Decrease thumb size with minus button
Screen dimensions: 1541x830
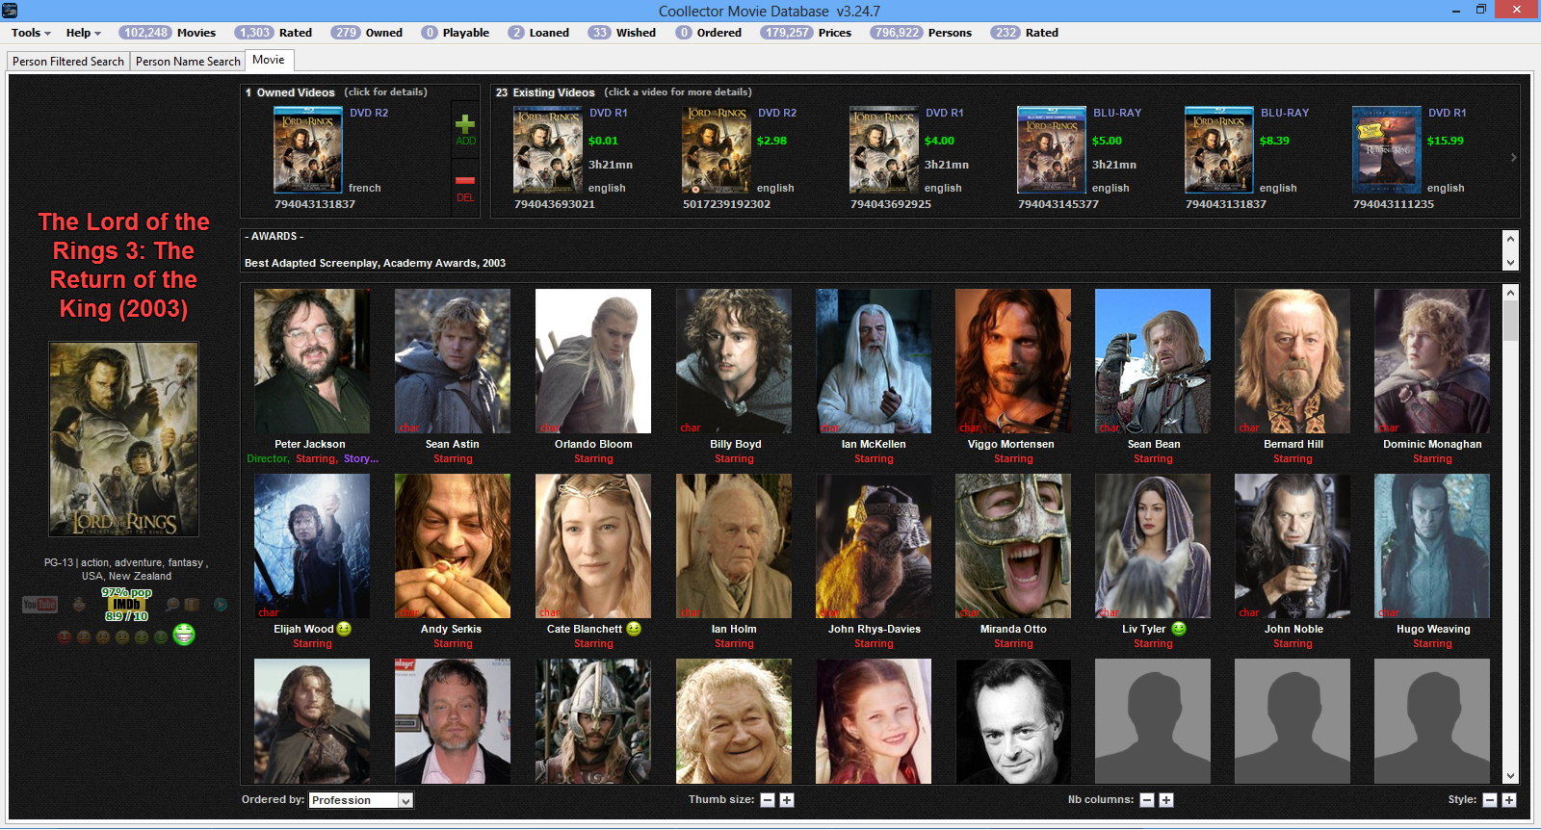(x=768, y=800)
